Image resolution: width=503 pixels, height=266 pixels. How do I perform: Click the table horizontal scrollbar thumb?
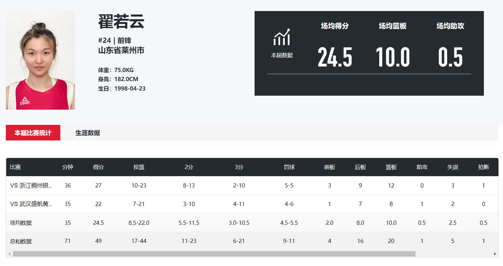pyautogui.click(x=214, y=254)
